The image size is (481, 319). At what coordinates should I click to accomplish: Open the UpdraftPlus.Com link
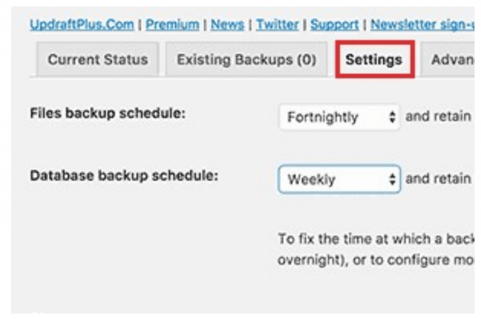(82, 25)
